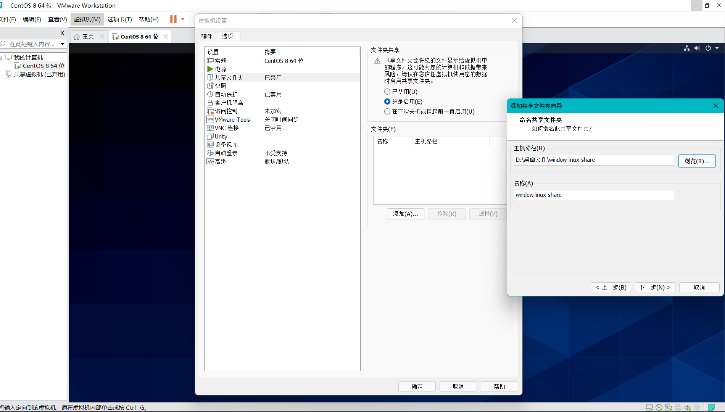Open the 虚拟机(M) menu
The image size is (725, 412).
coord(87,19)
